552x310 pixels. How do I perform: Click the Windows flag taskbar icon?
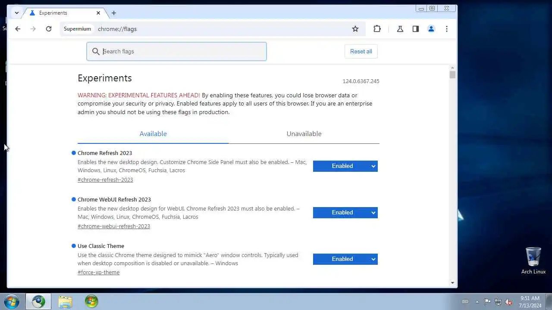click(x=91, y=301)
